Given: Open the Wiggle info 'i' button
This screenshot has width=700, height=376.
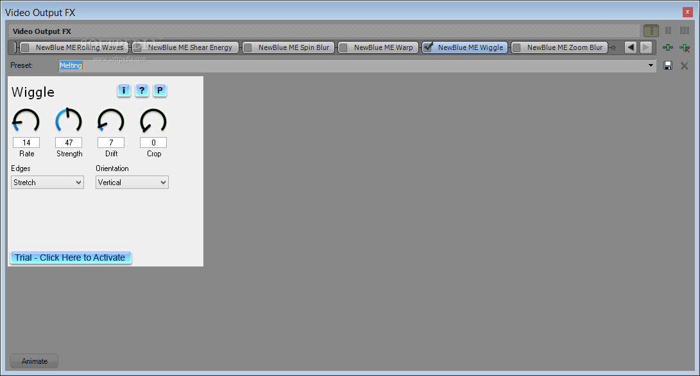Looking at the screenshot, I should [x=124, y=90].
